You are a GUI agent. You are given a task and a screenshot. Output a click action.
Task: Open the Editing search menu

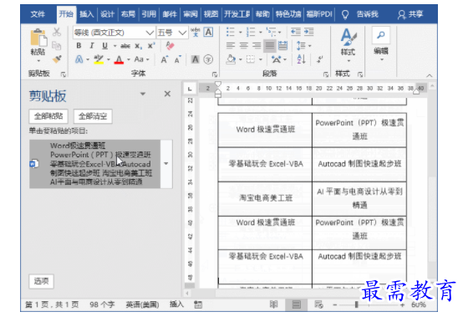tap(381, 44)
